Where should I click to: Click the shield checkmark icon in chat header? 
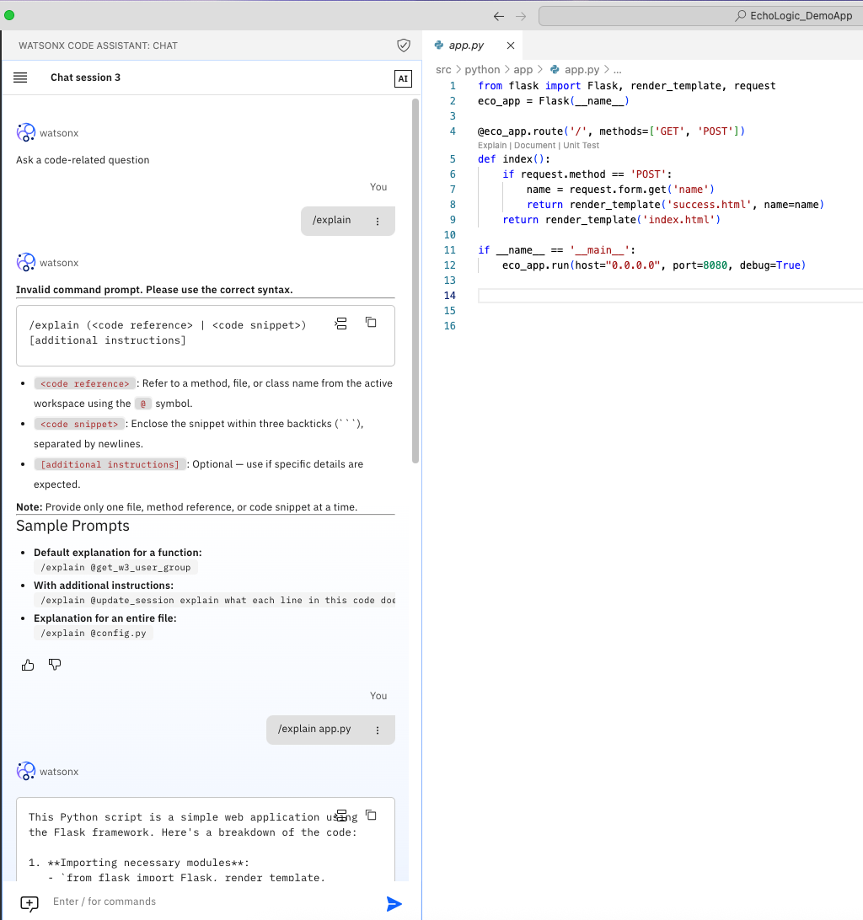coord(404,45)
